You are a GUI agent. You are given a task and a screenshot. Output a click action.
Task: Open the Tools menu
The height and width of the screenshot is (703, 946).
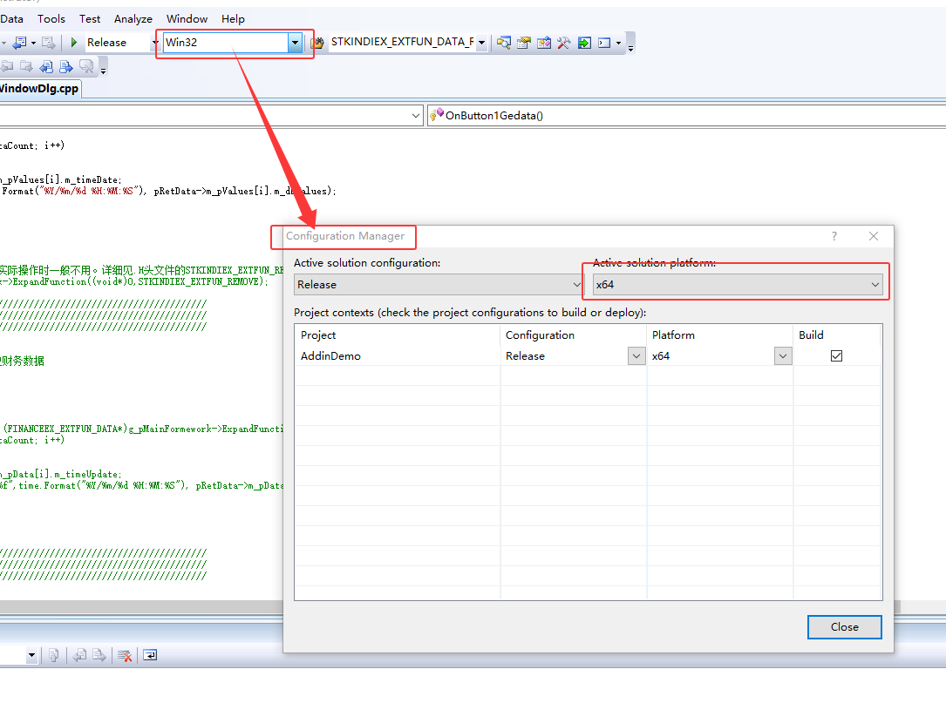coord(51,18)
